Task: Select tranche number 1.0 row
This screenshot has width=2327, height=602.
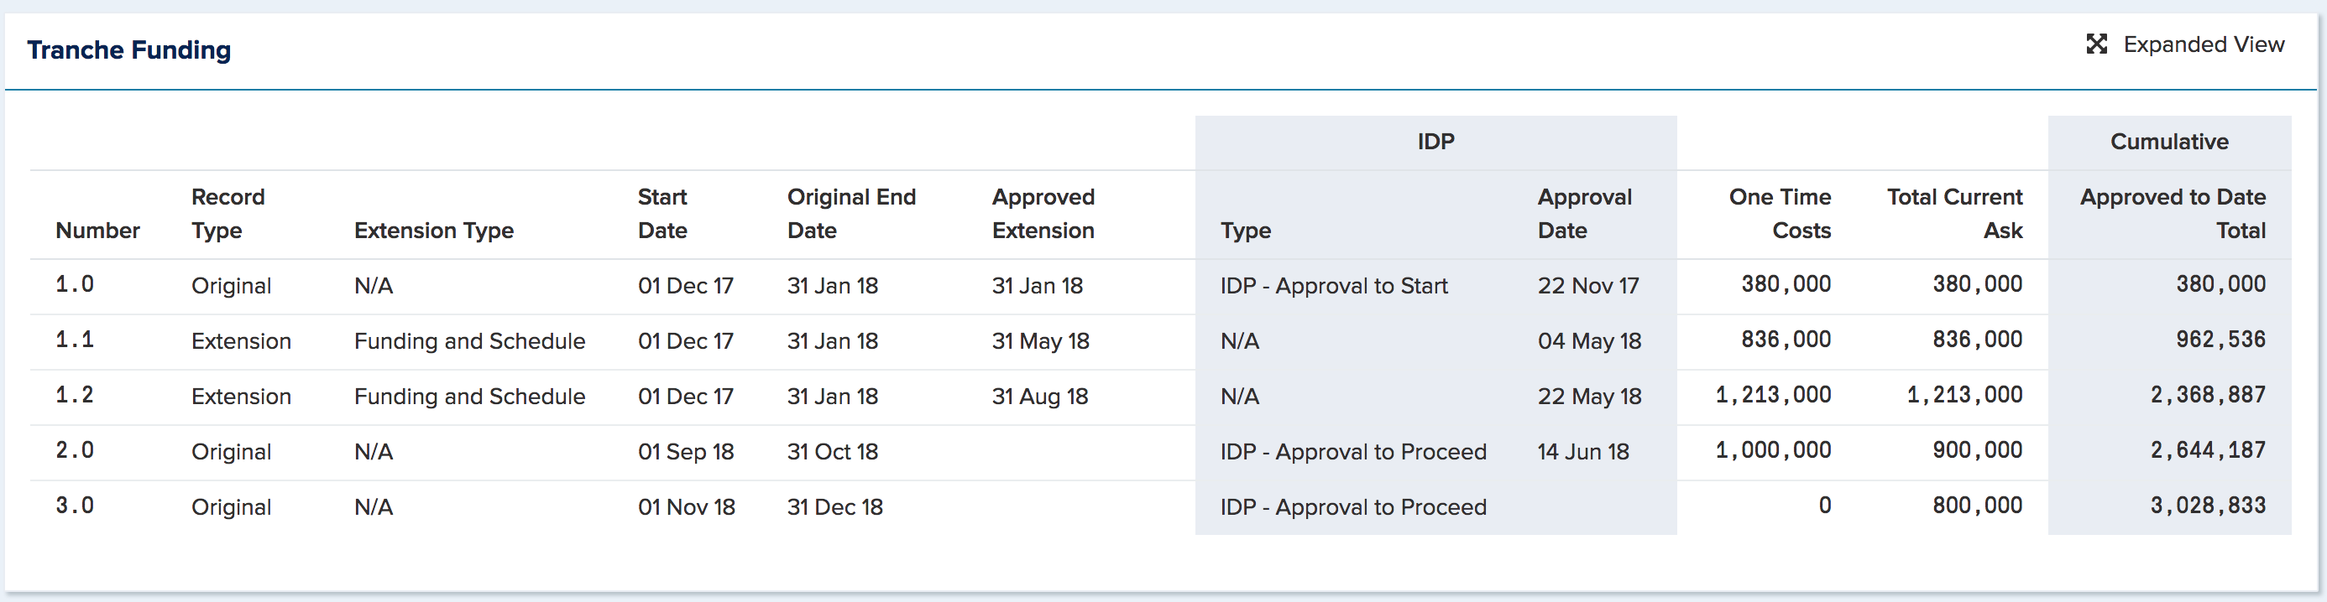Action: point(1161,286)
